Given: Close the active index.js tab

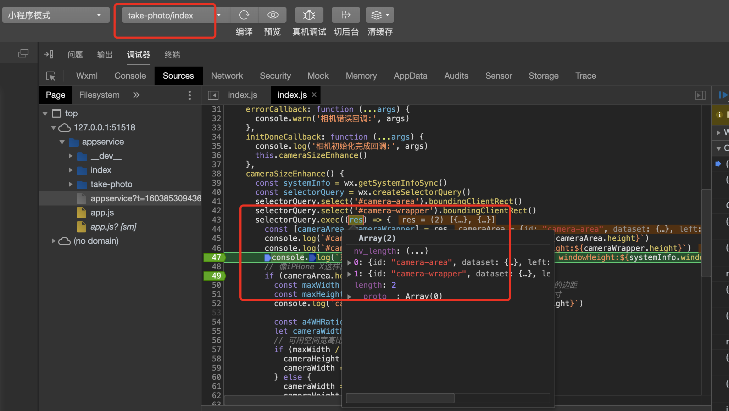Looking at the screenshot, I should click(314, 95).
